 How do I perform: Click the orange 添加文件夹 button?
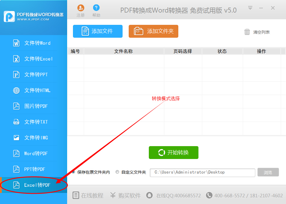(x=154, y=31)
